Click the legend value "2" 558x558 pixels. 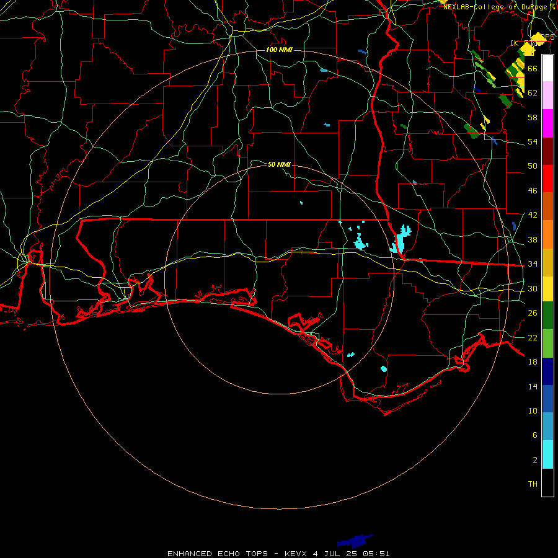click(x=534, y=460)
